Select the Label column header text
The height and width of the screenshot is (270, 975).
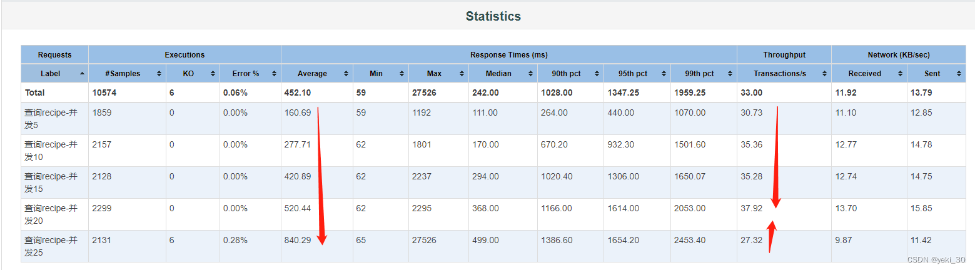(51, 74)
